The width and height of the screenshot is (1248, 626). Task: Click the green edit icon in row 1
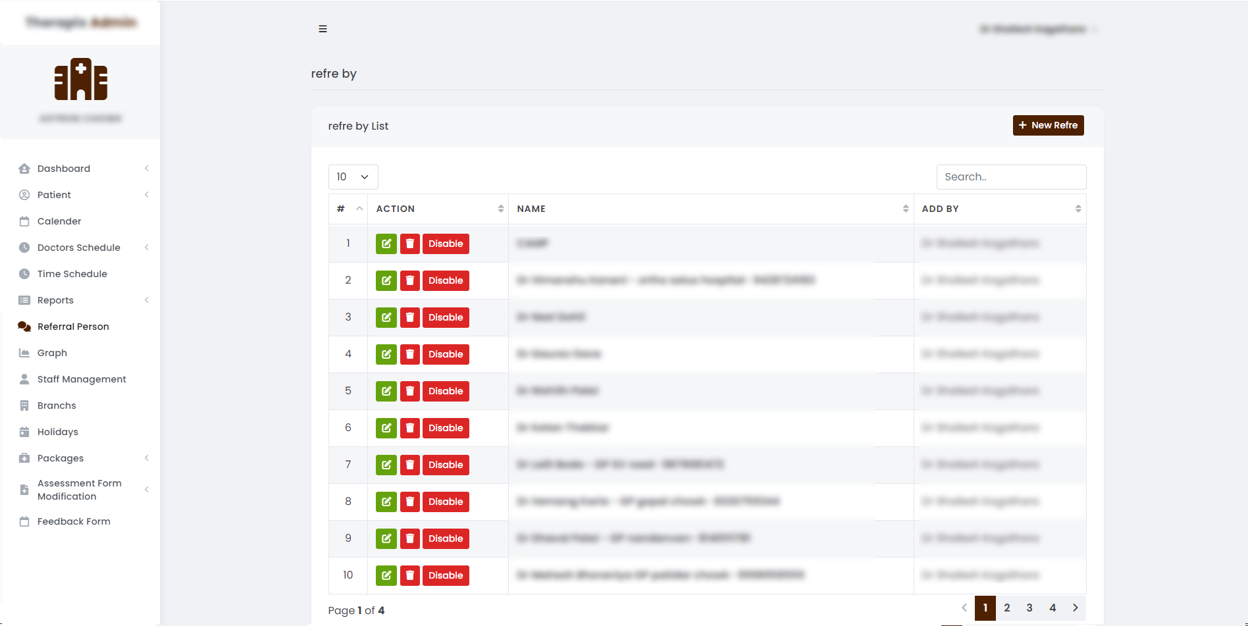(386, 244)
